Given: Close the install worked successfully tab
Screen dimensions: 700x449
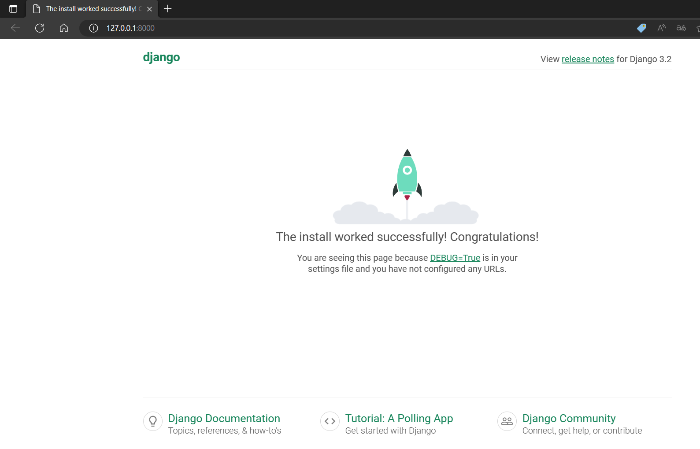Looking at the screenshot, I should pyautogui.click(x=149, y=9).
